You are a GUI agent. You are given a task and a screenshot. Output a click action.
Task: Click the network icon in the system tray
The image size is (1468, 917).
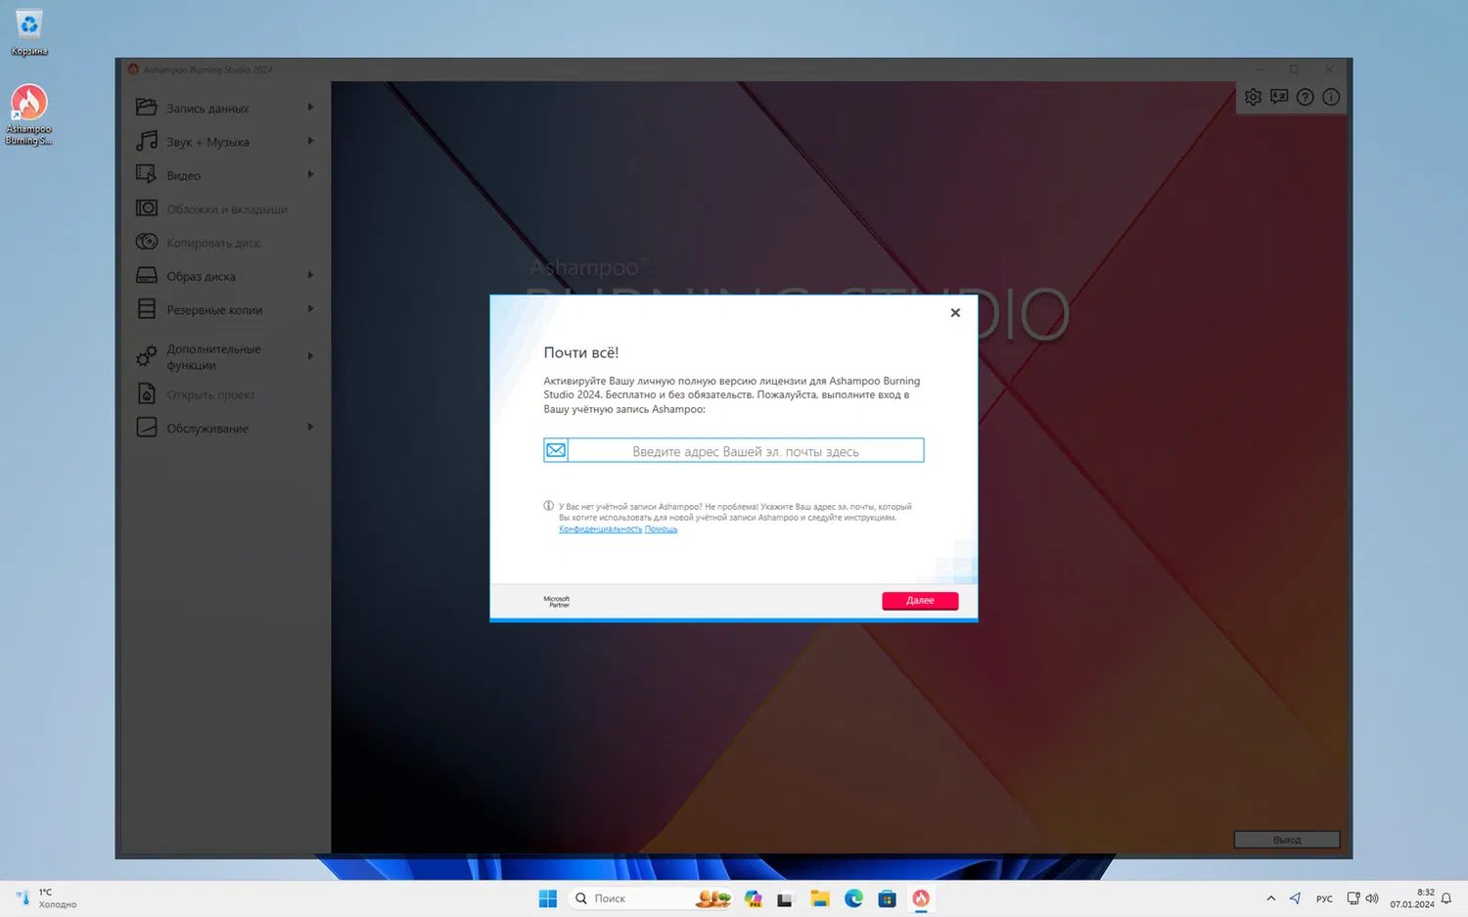point(1353,898)
